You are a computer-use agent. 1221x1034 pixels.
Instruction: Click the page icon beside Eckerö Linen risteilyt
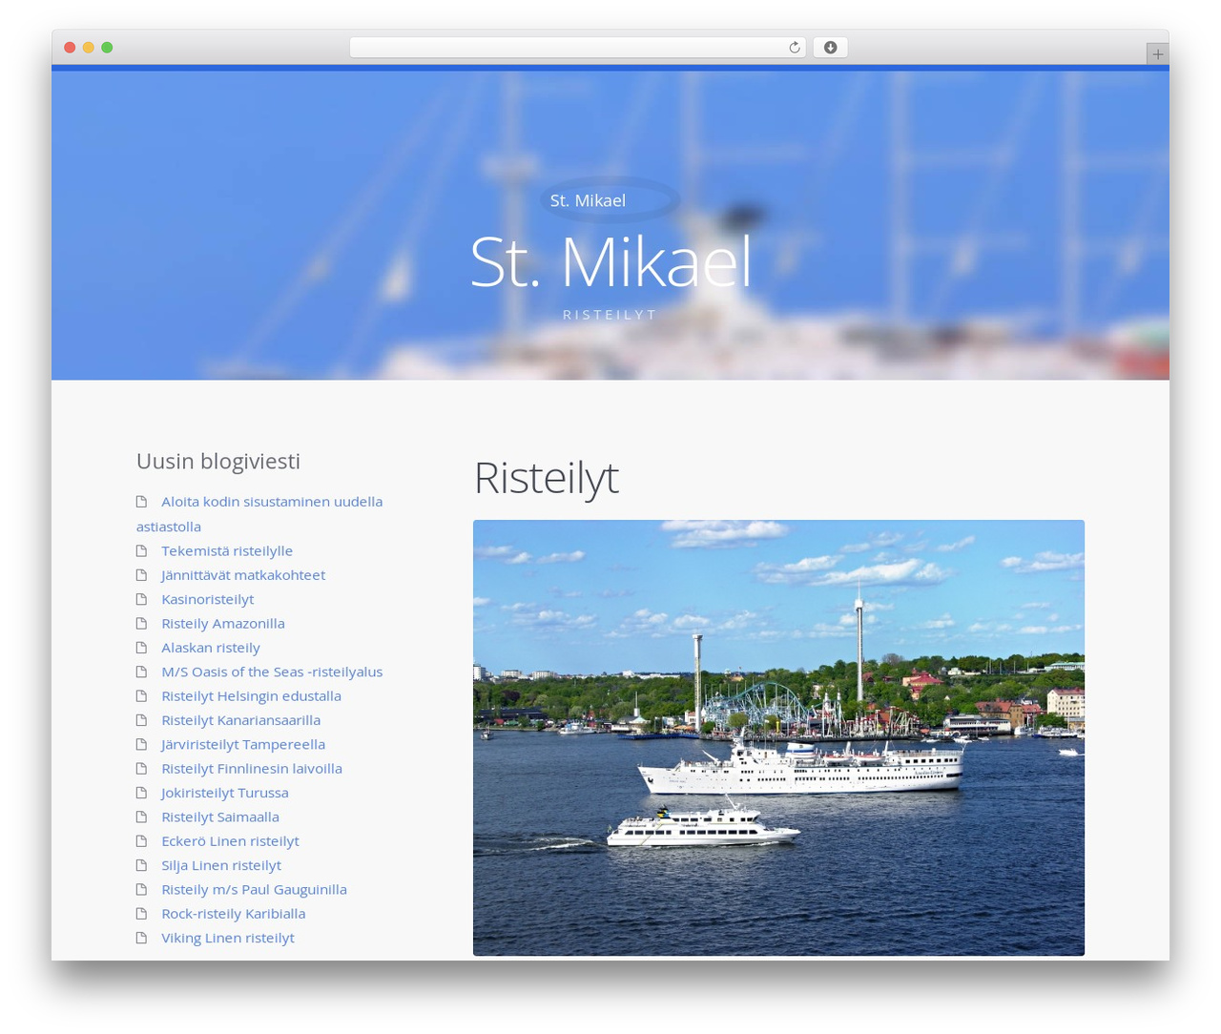[141, 841]
